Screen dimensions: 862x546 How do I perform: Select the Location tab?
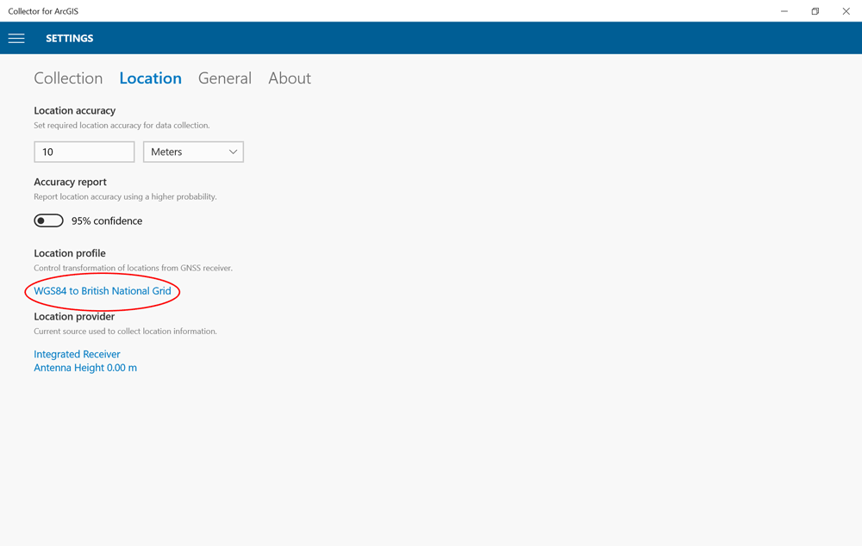click(x=151, y=78)
